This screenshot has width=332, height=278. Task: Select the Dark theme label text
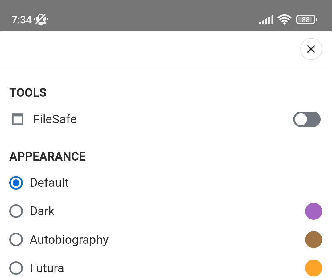(x=42, y=211)
